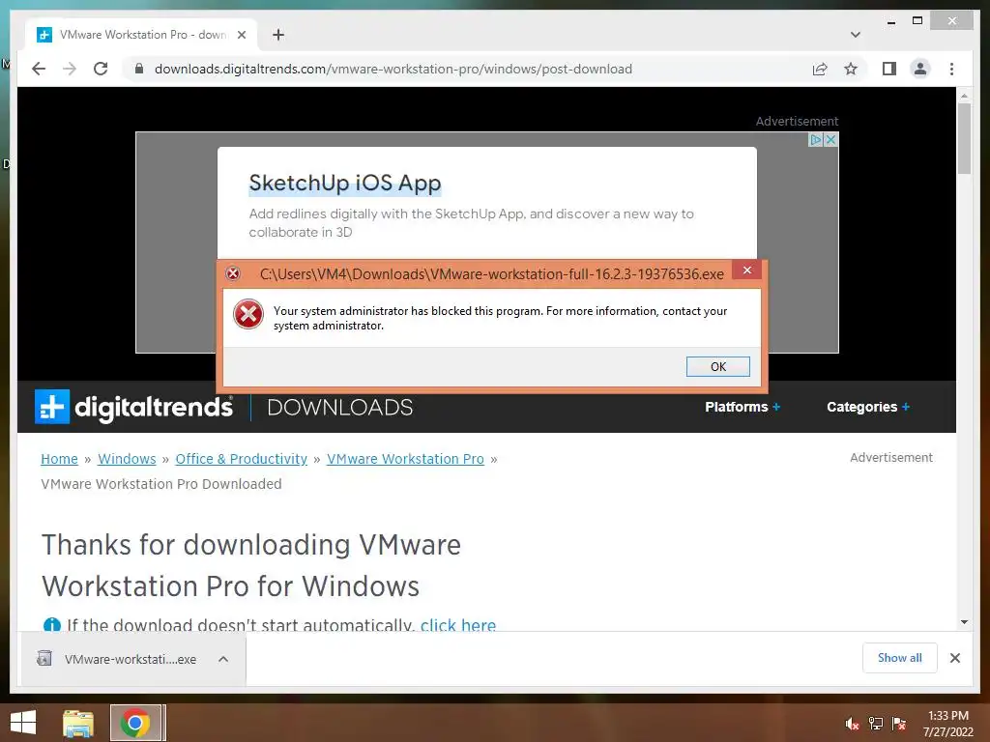Open the Action Center flag icon

point(899,724)
